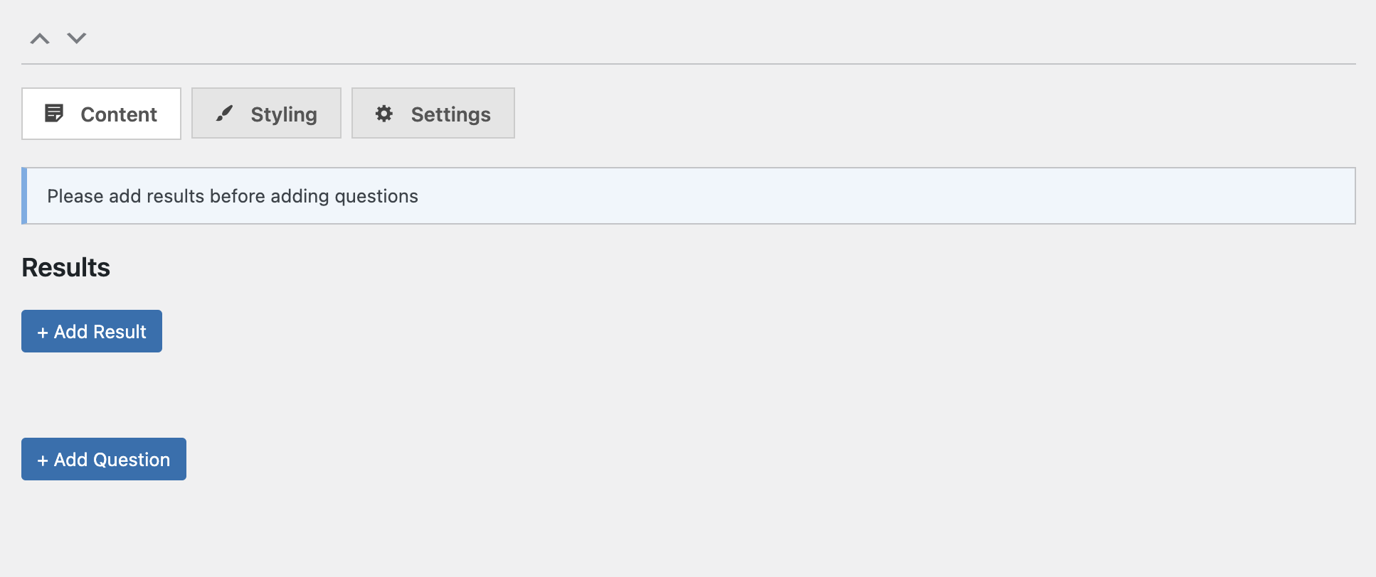Click the gear icon on the Settings tab
The height and width of the screenshot is (577, 1376).
[x=384, y=113]
